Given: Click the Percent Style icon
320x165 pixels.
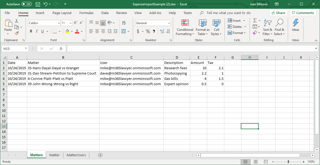Looking at the screenshot, I should (x=148, y=31).
